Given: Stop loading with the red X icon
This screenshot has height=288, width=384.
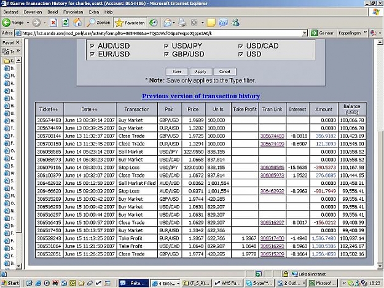Looking at the screenshot, I should 53,23.
